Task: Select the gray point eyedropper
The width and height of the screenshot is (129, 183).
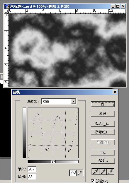Action: point(103,172)
